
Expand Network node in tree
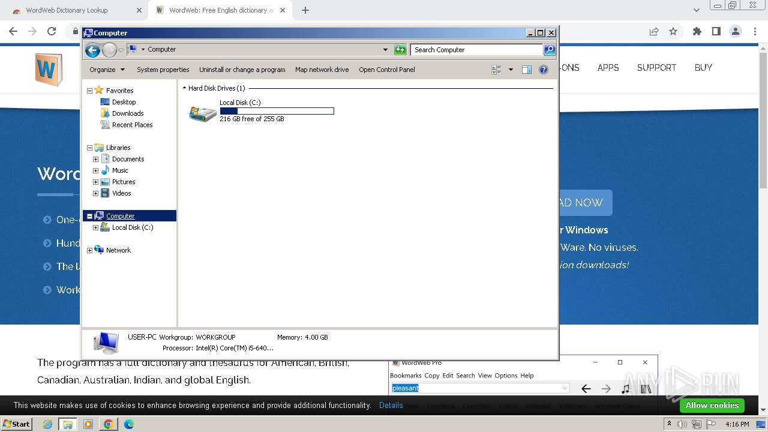tap(89, 250)
